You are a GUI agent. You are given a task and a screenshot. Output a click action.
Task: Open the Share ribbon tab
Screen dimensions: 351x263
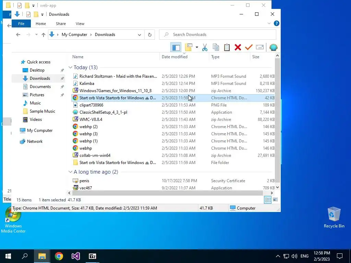coord(61,24)
